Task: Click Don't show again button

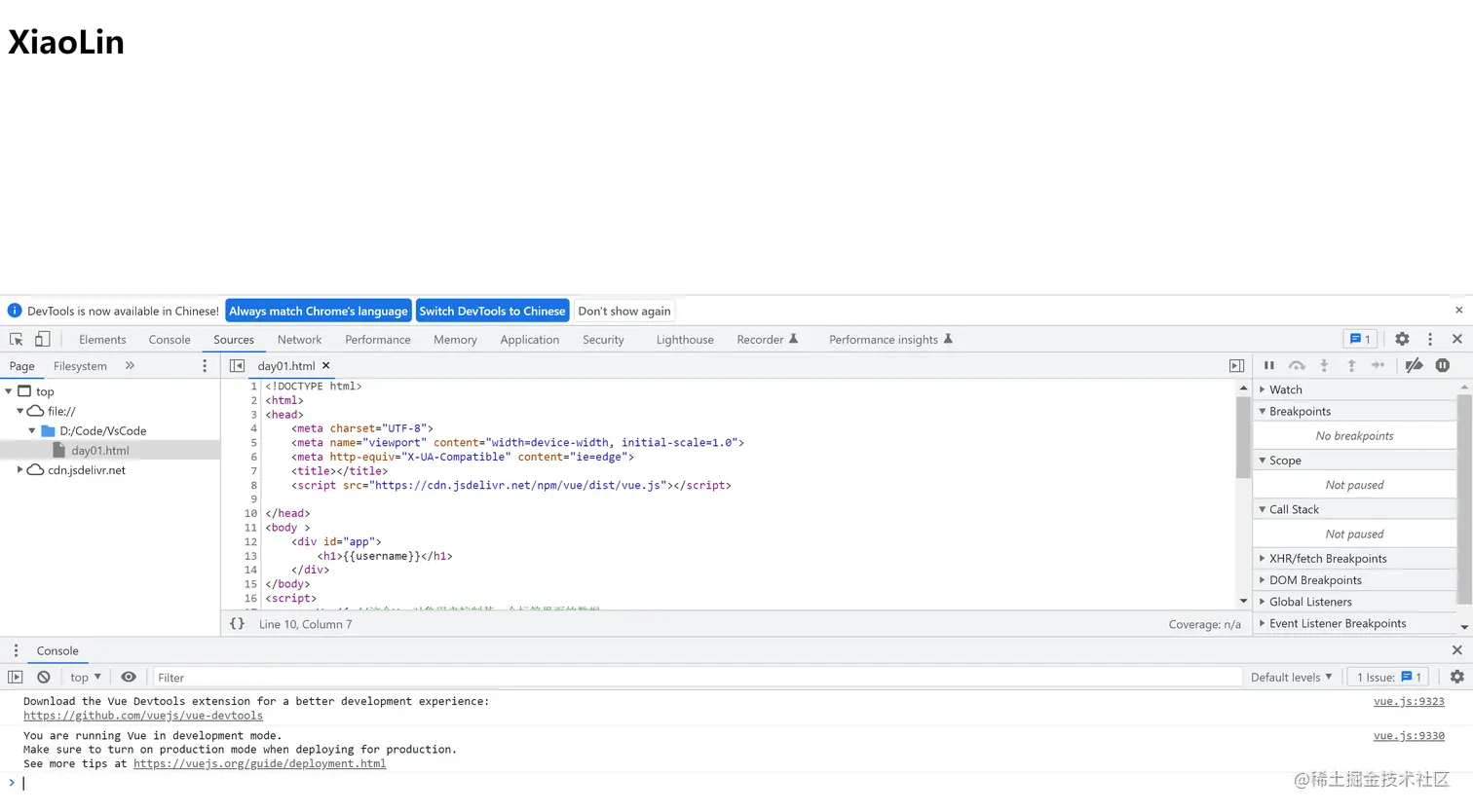Action: click(624, 311)
